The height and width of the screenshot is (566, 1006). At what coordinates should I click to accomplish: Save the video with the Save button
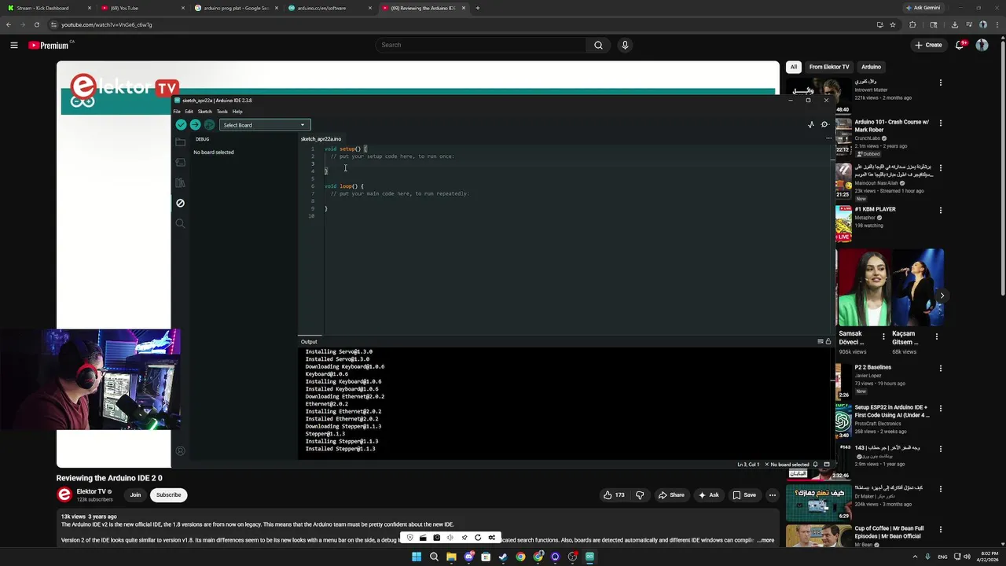pos(744,494)
